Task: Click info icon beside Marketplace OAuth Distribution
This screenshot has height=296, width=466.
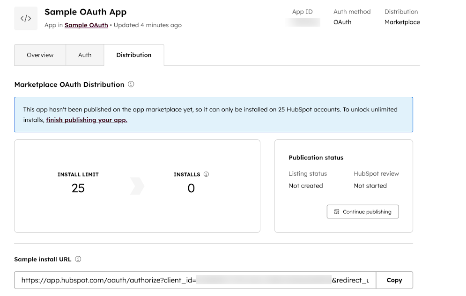Action: tap(131, 84)
